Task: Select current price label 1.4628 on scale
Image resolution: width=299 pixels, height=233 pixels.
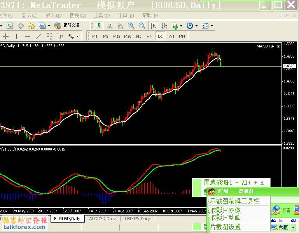Action: pyautogui.click(x=289, y=66)
